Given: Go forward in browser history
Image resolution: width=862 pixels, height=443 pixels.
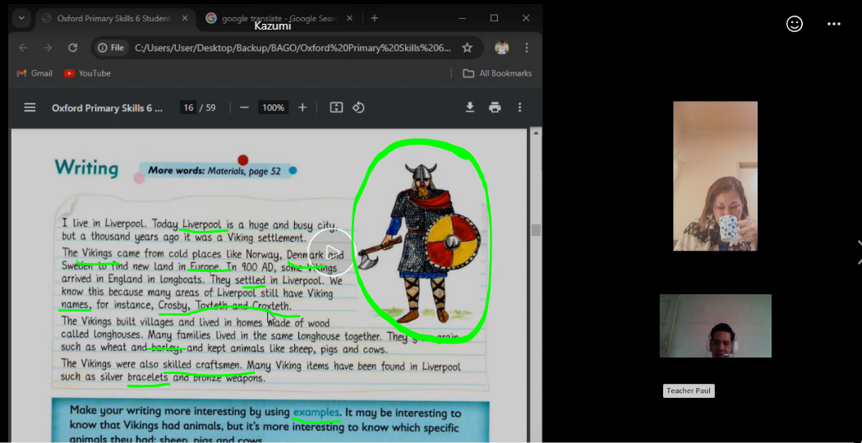Looking at the screenshot, I should coord(48,48).
